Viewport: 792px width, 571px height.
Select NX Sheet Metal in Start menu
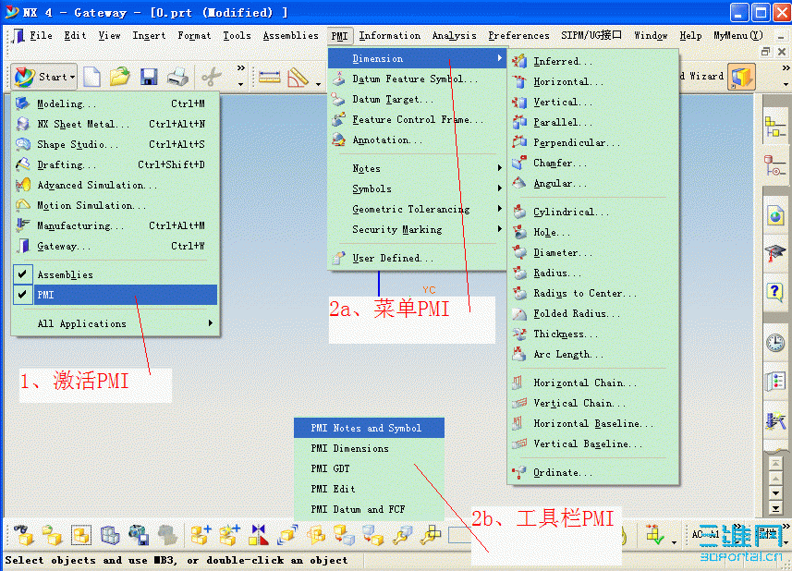tap(116, 124)
